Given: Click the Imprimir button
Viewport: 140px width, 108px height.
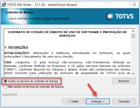Looking at the screenshot, I should [x=124, y=81].
